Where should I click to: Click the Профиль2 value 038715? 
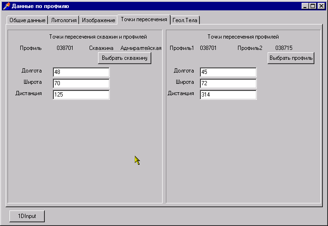tap(284, 48)
